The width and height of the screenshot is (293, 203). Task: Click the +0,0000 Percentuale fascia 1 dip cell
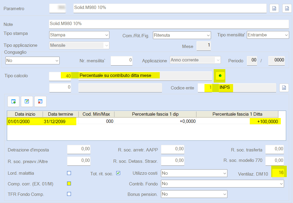[155, 122]
